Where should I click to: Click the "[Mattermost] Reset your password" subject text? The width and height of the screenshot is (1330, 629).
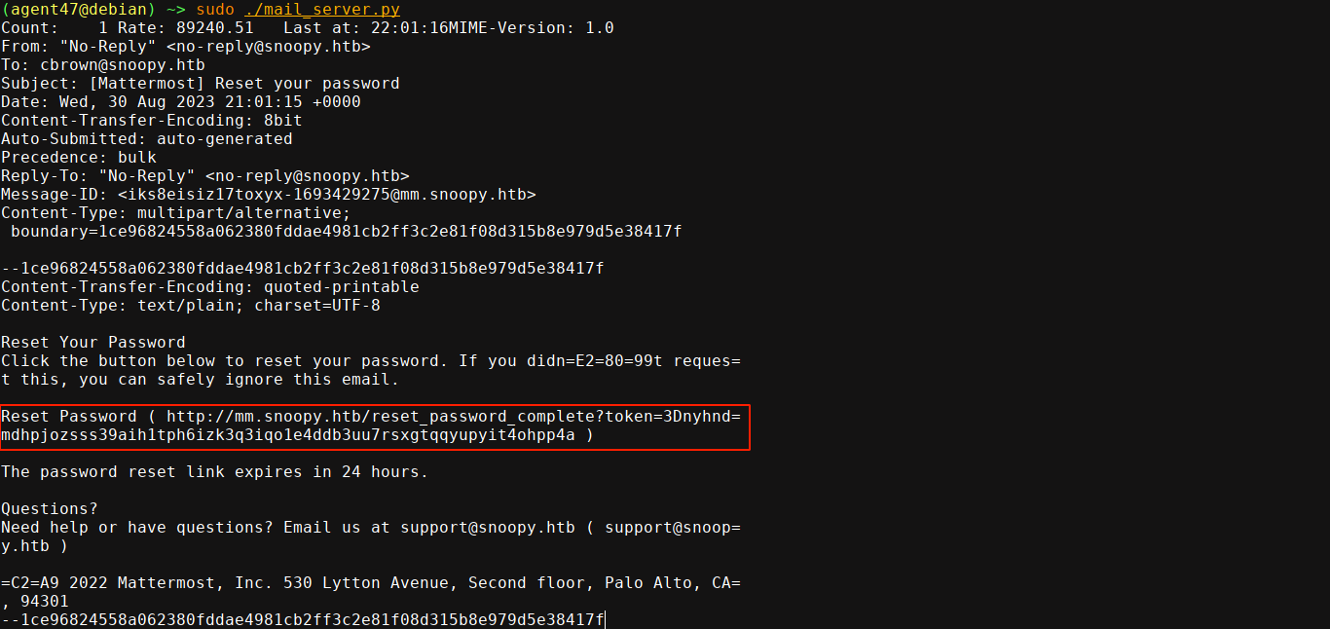243,84
